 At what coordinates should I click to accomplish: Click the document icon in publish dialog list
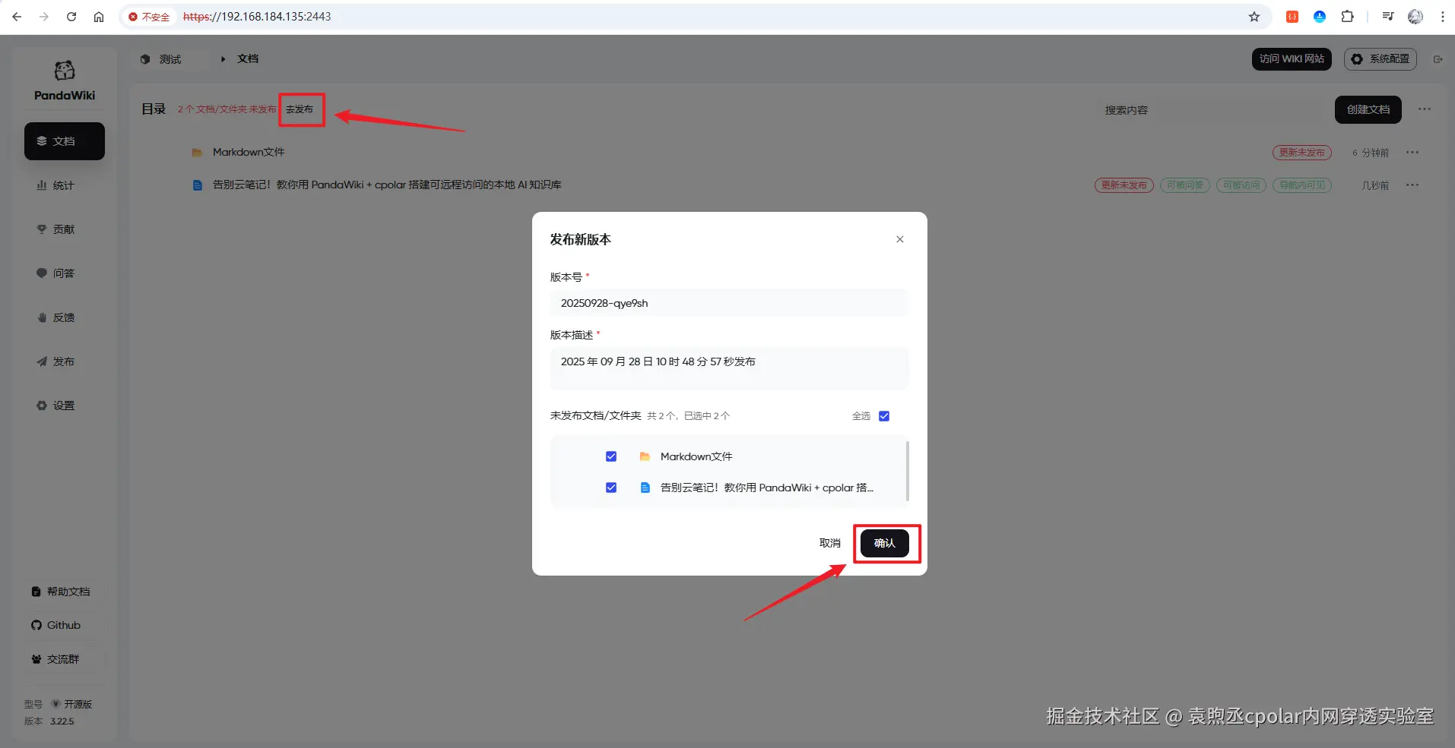click(645, 488)
